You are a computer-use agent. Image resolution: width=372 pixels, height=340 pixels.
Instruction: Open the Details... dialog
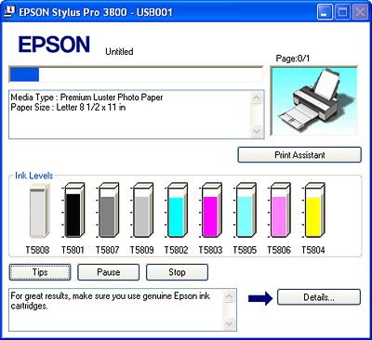pos(319,297)
